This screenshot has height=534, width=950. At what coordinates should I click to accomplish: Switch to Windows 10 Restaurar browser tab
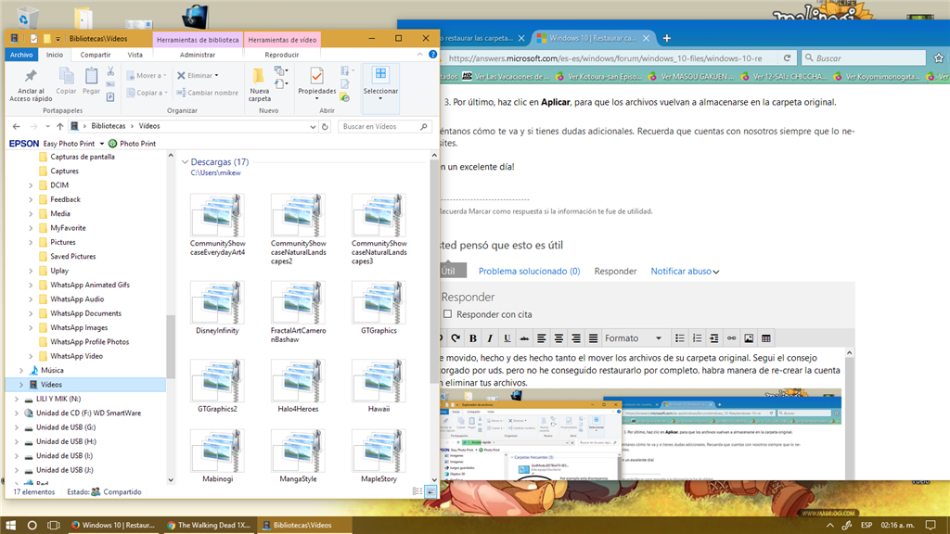coord(593,37)
